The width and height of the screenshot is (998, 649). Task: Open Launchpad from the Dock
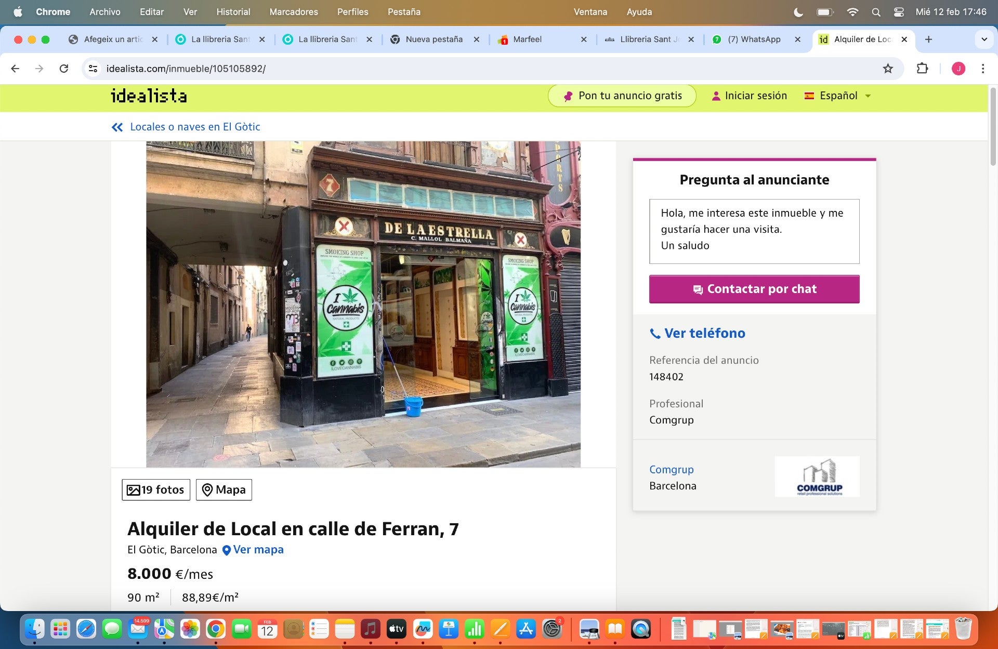coord(60,629)
